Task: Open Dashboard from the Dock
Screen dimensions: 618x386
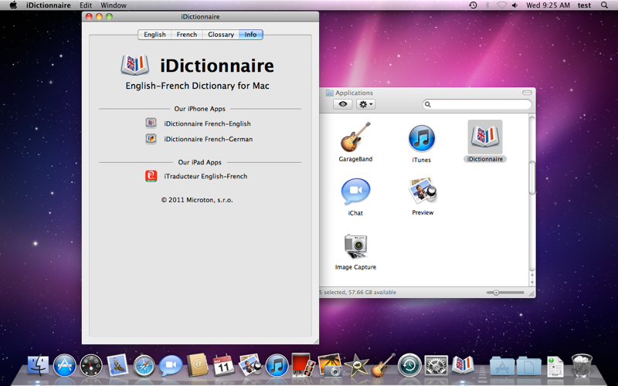Action: pyautogui.click(x=91, y=365)
